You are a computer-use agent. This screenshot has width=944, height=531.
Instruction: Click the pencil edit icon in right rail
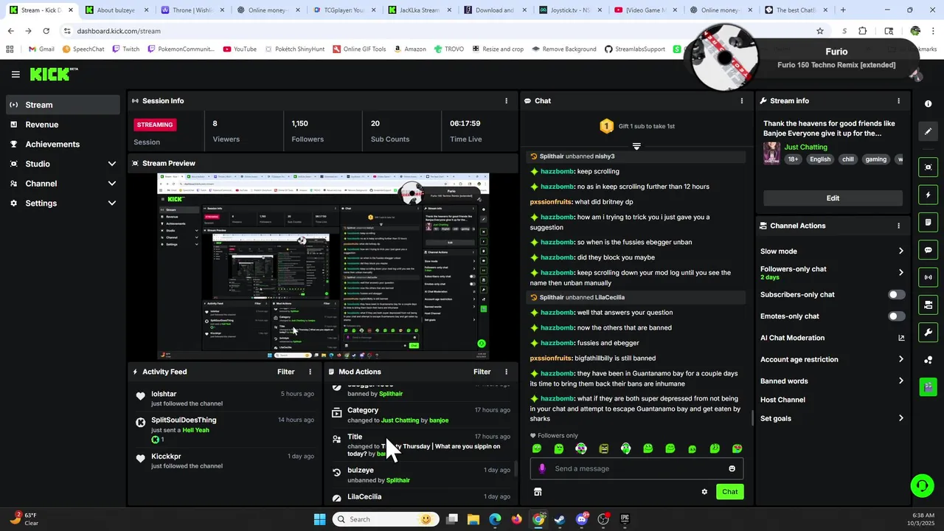[x=928, y=131]
